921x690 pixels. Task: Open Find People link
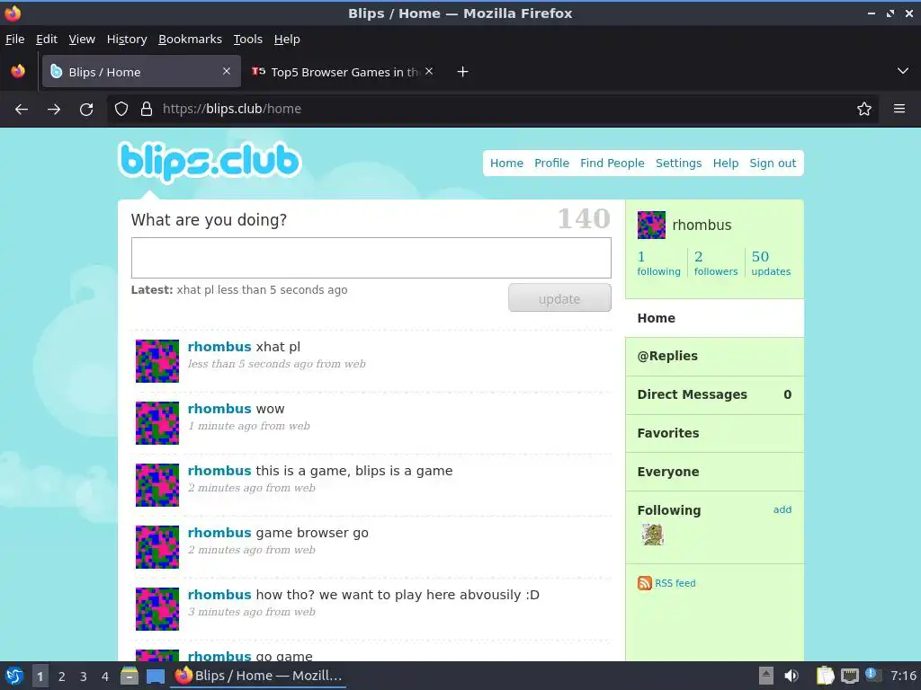pyautogui.click(x=612, y=164)
